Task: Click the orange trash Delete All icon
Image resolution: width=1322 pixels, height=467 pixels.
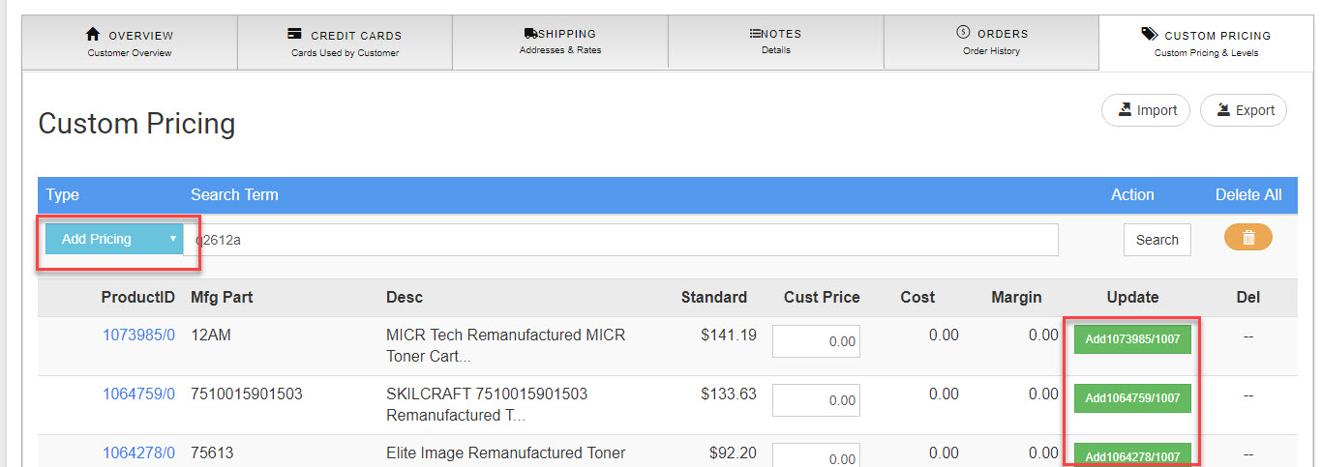Action: [1247, 237]
